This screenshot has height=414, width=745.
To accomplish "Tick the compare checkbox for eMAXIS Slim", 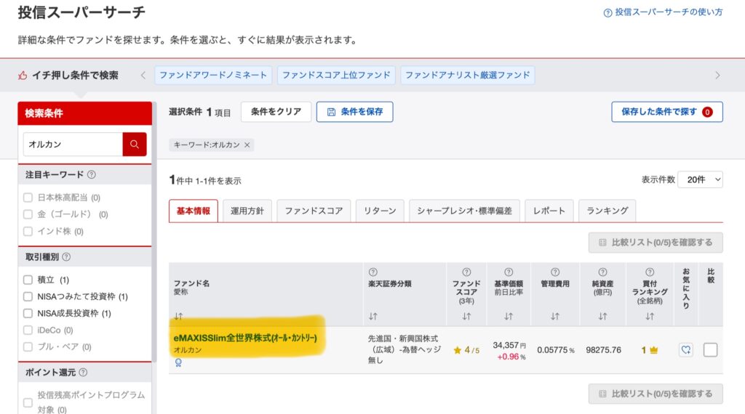I will click(710, 349).
